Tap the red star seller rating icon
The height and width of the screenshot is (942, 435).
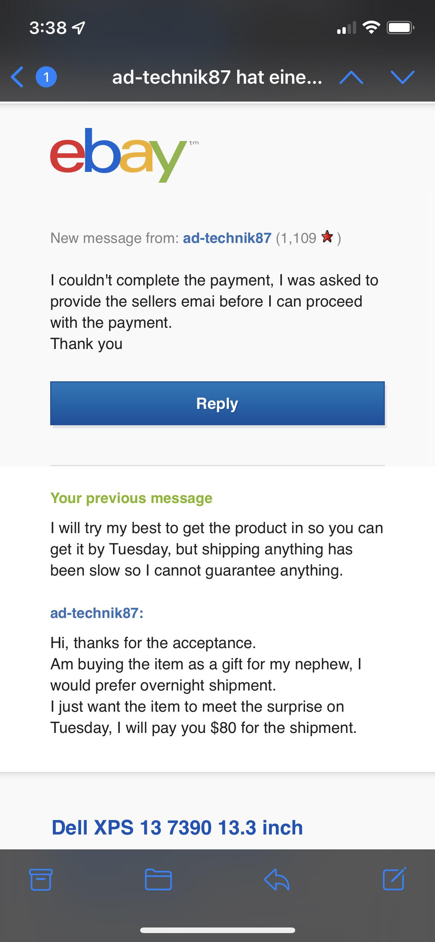coord(327,237)
